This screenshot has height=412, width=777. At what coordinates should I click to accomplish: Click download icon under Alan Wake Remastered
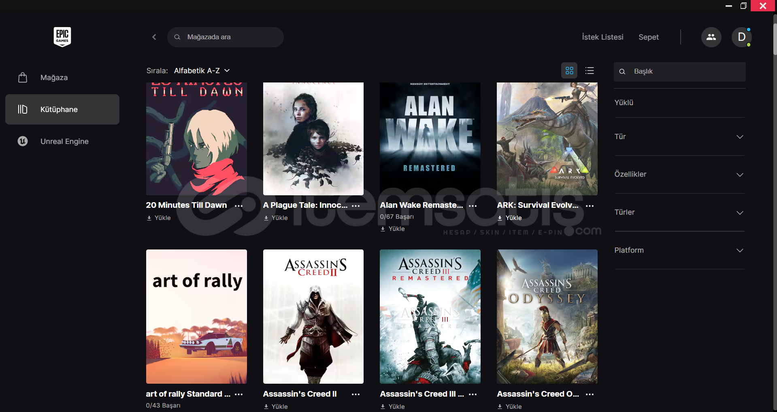tap(383, 229)
